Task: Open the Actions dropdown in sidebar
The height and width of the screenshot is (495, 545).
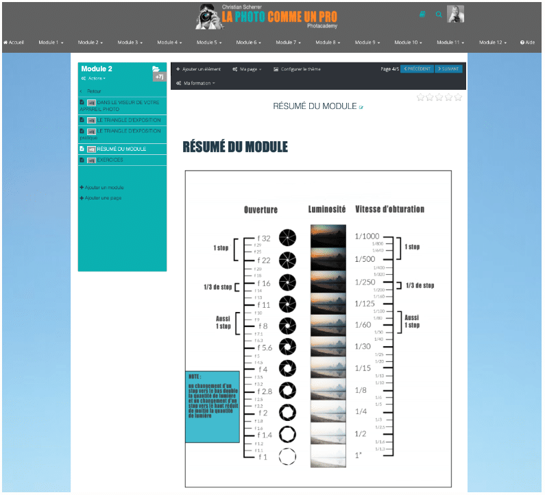Action: [x=93, y=79]
